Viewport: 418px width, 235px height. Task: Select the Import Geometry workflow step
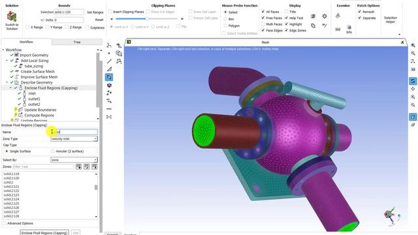click(x=34, y=55)
